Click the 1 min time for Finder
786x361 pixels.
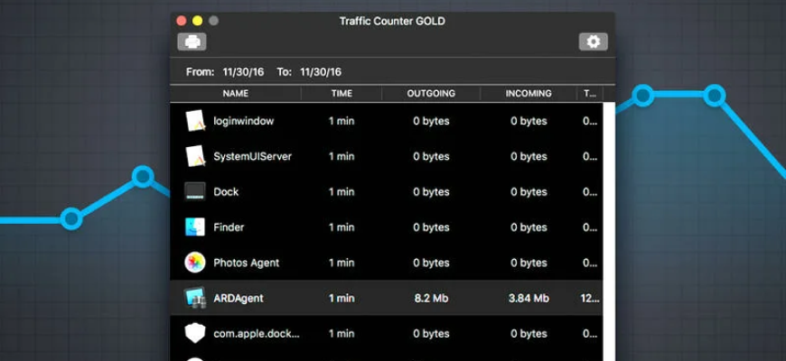tap(342, 227)
